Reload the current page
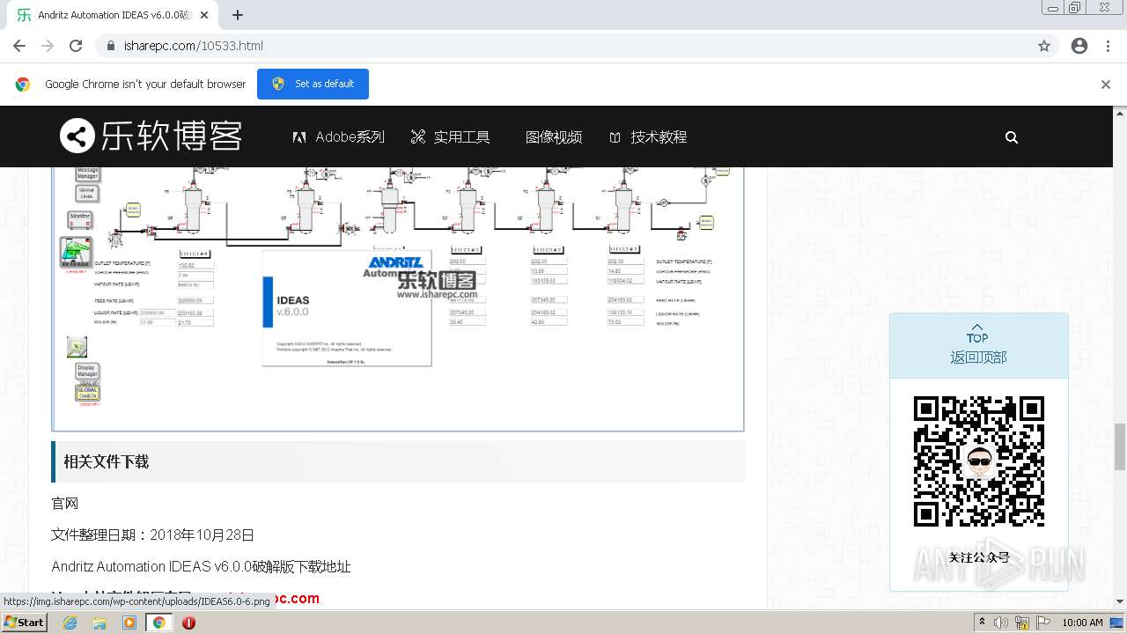1127x634 pixels. [x=76, y=46]
